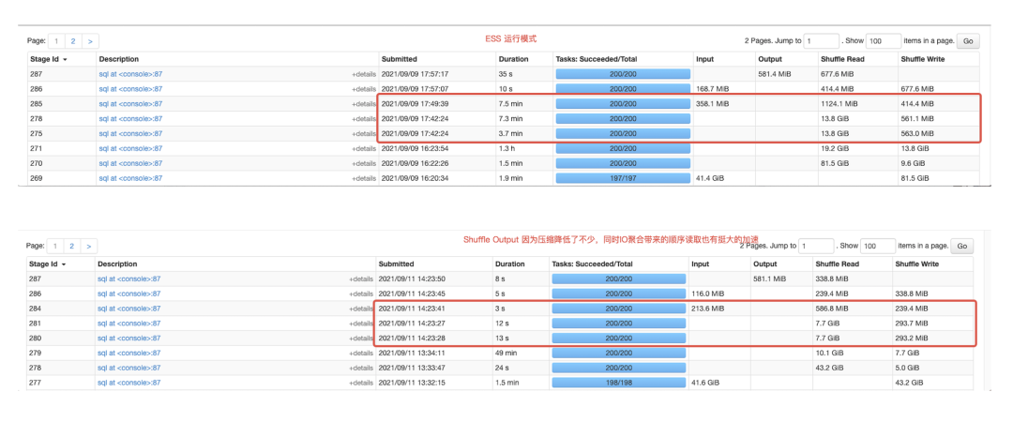Expand +details for stage 287 submitted 2021/09/09

click(364, 74)
